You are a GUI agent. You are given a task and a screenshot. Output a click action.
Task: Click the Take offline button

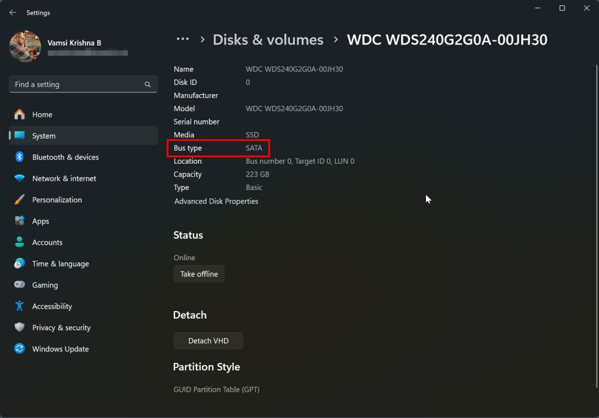pyautogui.click(x=199, y=274)
